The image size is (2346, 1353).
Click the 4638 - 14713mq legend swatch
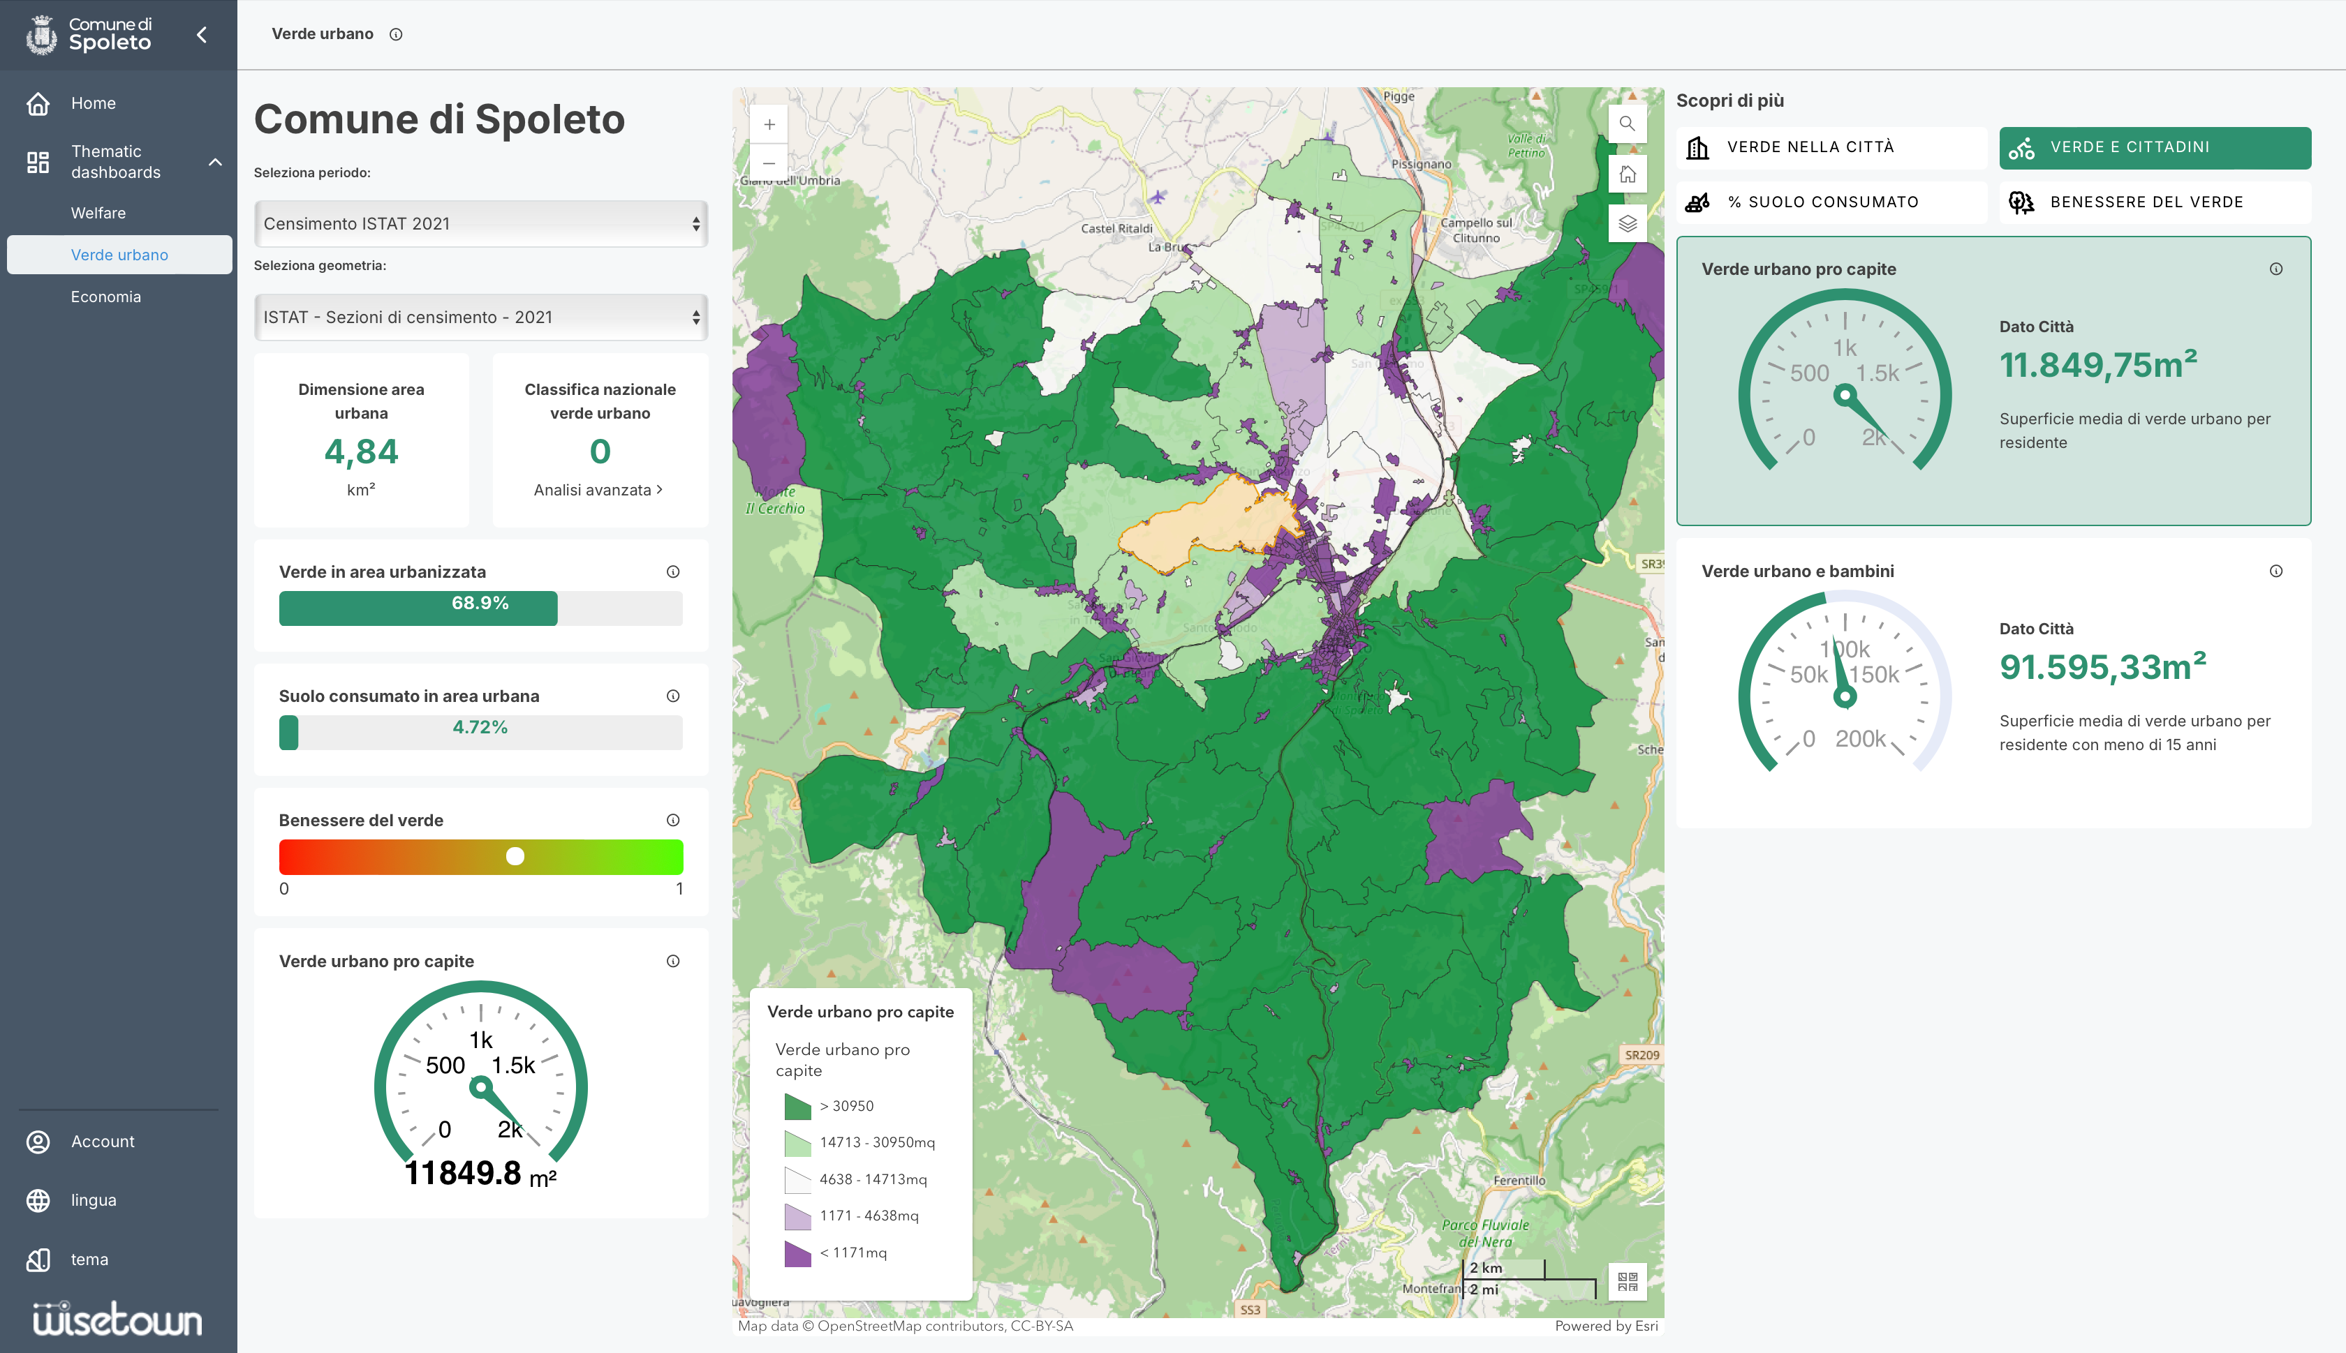click(x=798, y=1179)
